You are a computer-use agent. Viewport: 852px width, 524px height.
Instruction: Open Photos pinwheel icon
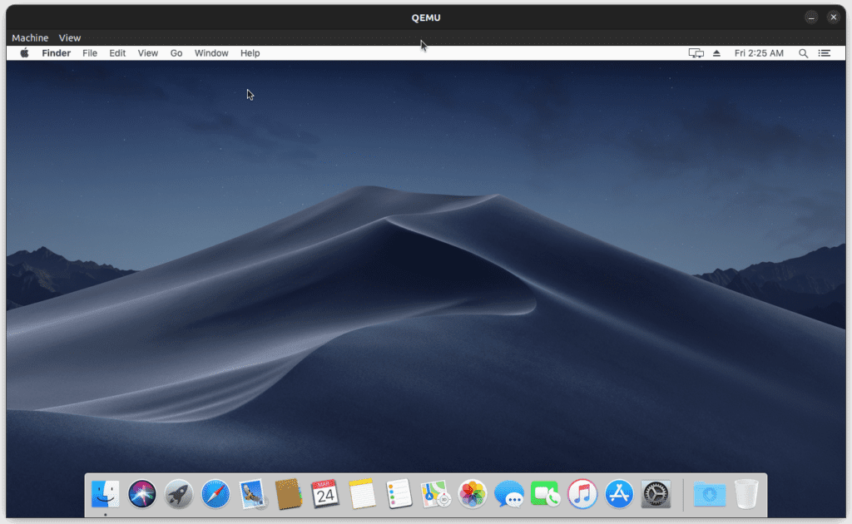(x=473, y=494)
